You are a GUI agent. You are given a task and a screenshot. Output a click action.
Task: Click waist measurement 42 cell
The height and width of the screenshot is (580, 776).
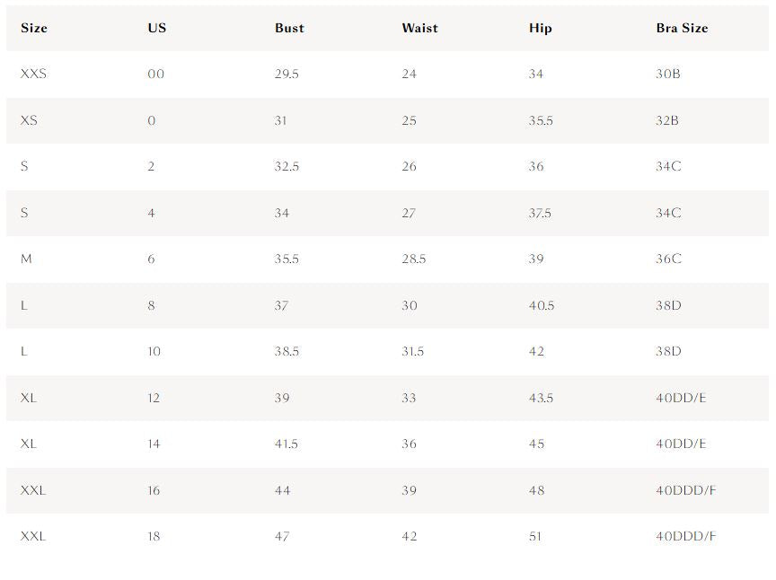[410, 536]
